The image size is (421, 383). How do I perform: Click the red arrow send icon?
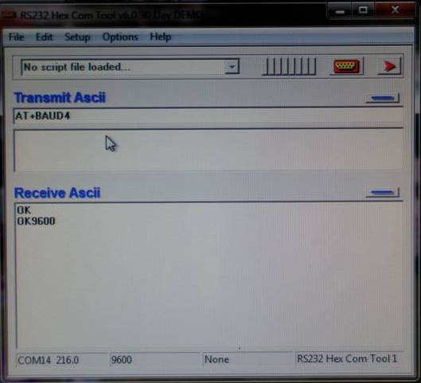click(389, 66)
